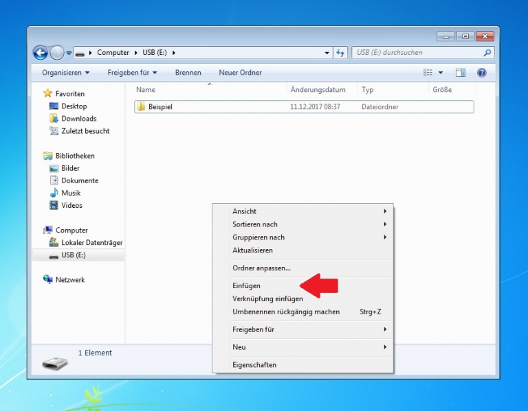Sort by the Typ column header
528x411 pixels.
[x=367, y=90]
